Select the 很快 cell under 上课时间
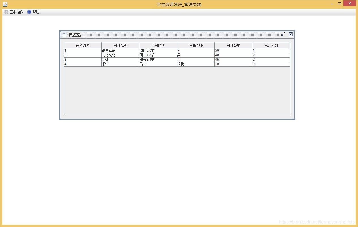The width and height of the screenshot is (358, 227). (x=158, y=64)
